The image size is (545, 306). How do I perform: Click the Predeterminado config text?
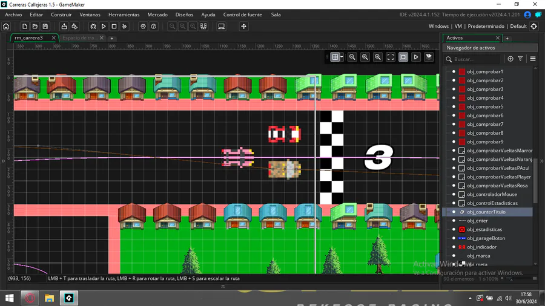[486, 27]
